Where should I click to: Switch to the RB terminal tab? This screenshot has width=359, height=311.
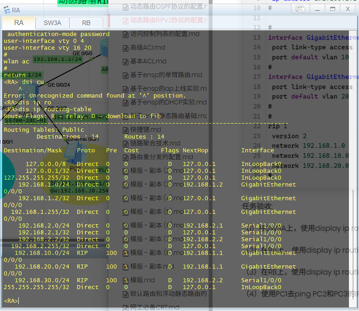coord(86,23)
